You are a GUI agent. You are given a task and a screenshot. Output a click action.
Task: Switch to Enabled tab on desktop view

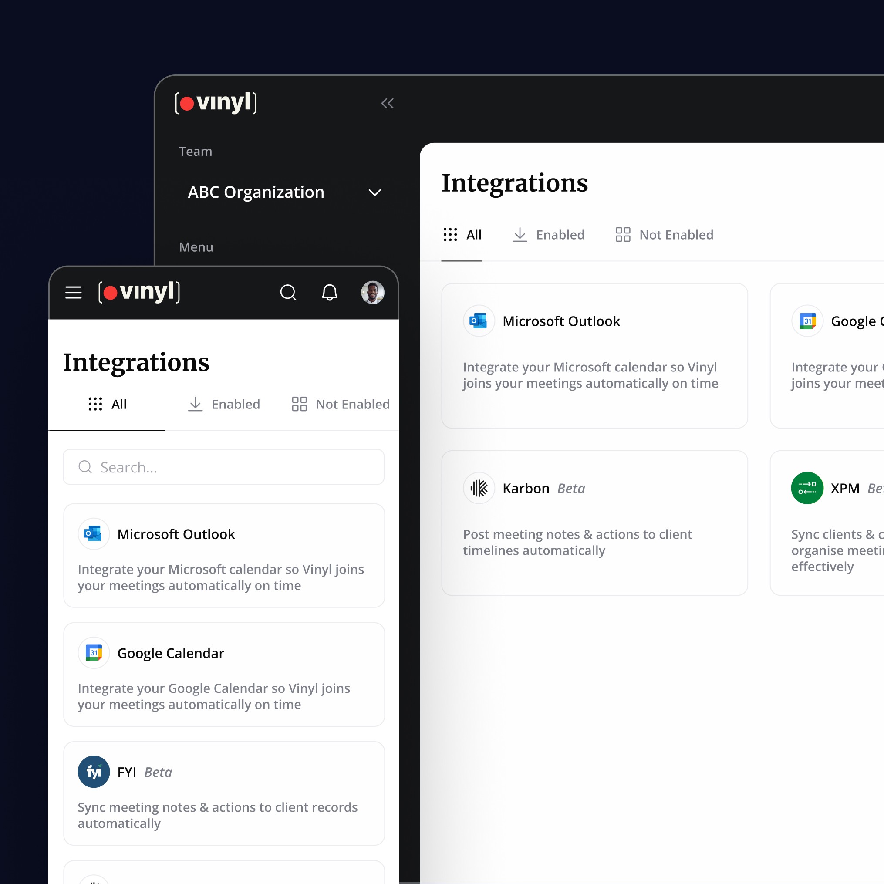click(548, 235)
